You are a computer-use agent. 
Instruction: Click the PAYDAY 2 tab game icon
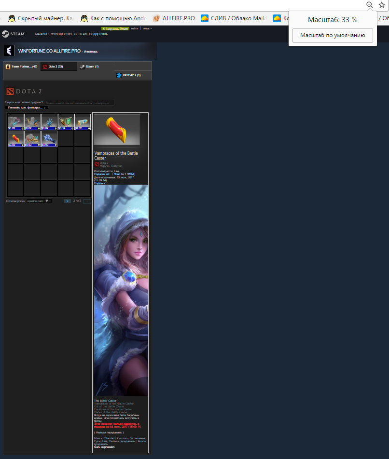(119, 76)
